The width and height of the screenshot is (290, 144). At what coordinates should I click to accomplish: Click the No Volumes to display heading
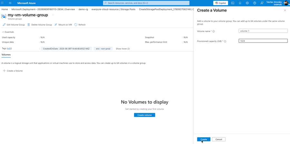click(x=144, y=102)
